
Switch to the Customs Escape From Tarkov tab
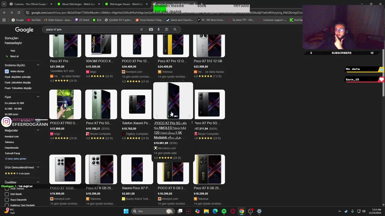(30, 4)
